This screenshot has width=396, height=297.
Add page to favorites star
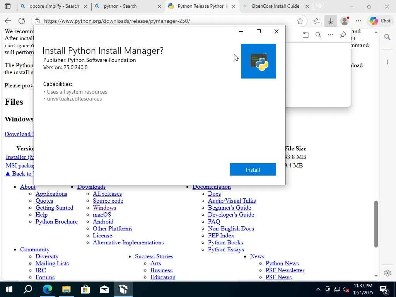300,21
